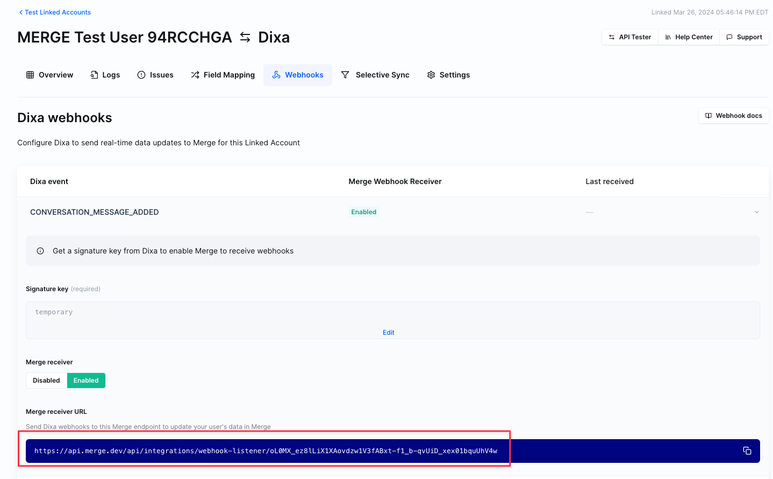The width and height of the screenshot is (773, 479).
Task: Open the Selective Sync tab
Action: [x=375, y=75]
